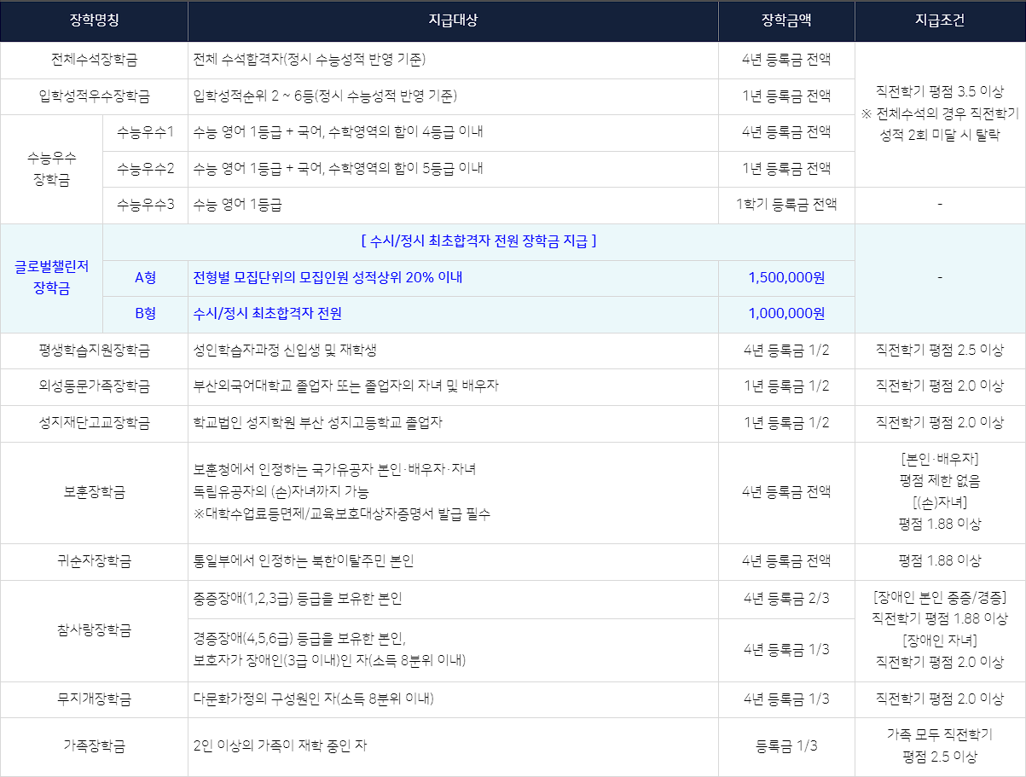Click the 가족장학금 scholarship name cell
Image resolution: width=1026 pixels, height=777 pixels.
coord(94,746)
